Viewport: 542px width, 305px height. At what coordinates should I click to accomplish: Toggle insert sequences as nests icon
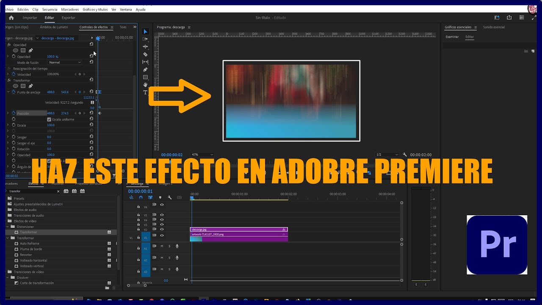coord(131,197)
